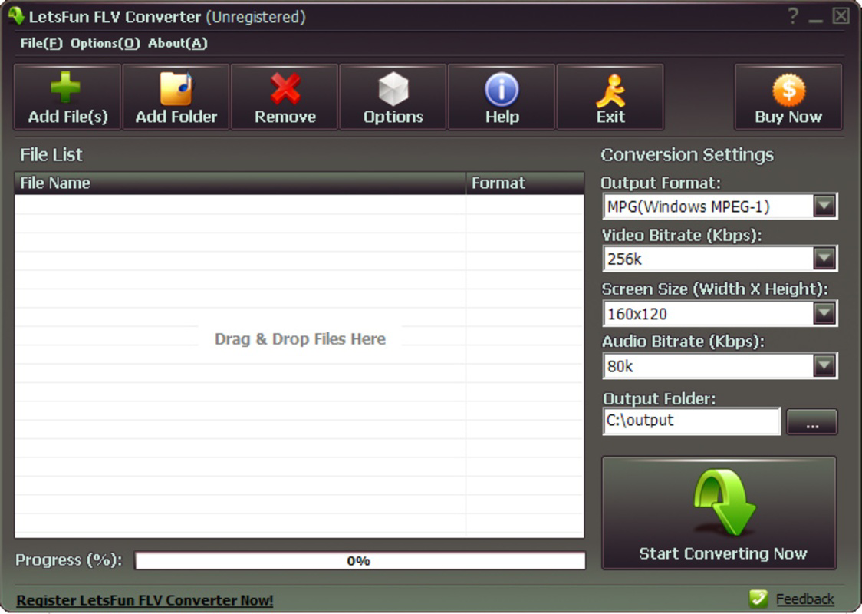Expand the Screen Size dropdown arrow
862x614 pixels.
pos(824,314)
